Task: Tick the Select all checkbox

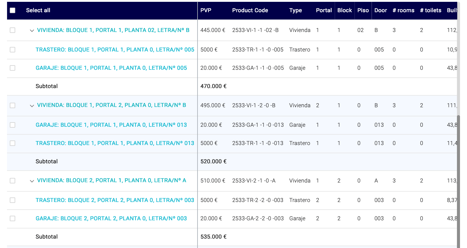Action: [12, 10]
